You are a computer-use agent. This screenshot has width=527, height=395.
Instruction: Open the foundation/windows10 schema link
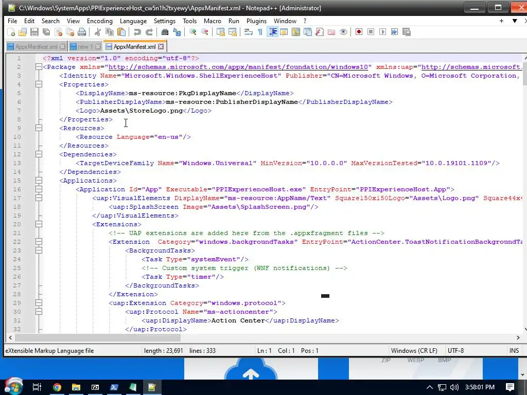point(238,67)
